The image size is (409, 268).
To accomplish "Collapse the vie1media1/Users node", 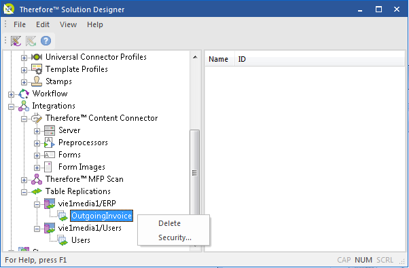I will click(x=37, y=229).
